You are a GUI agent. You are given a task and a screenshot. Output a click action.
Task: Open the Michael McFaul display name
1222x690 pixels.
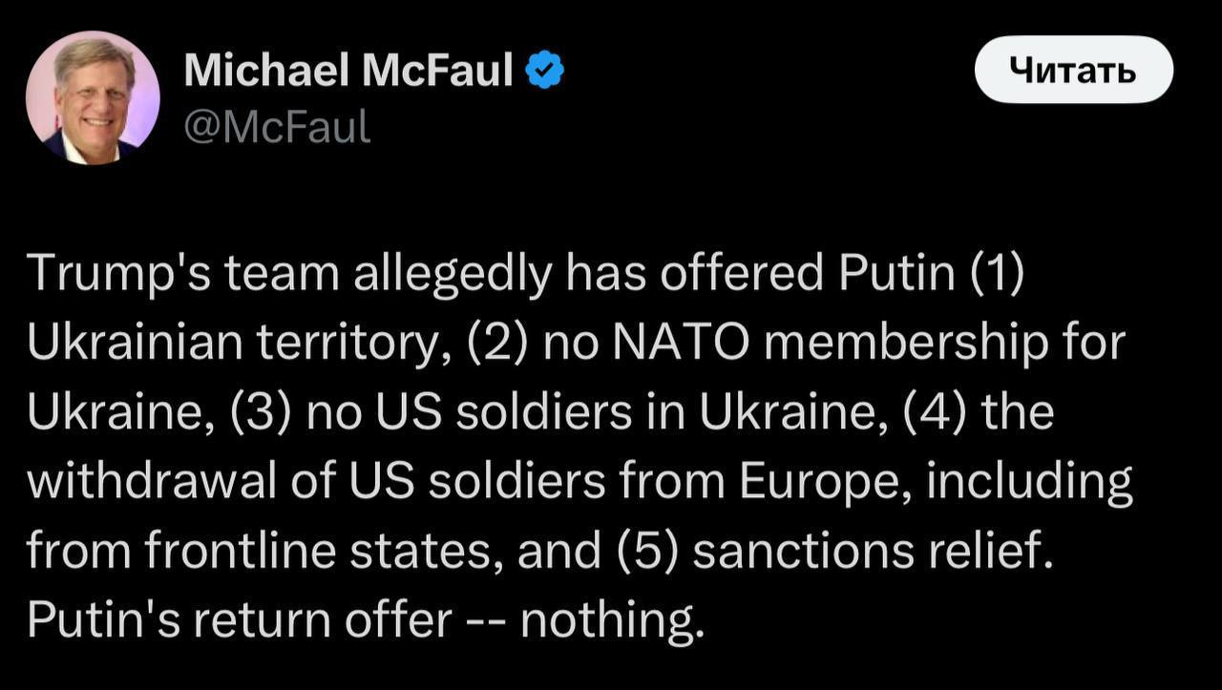(348, 71)
